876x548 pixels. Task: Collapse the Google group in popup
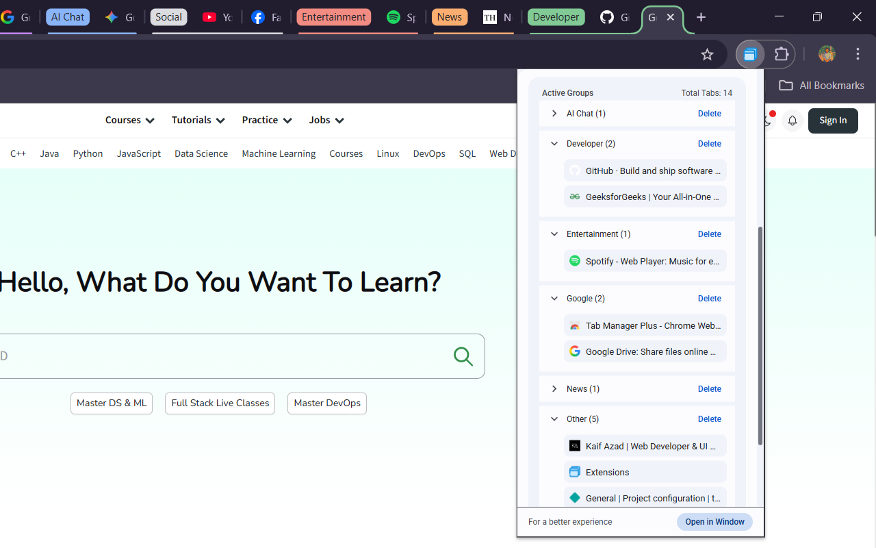(x=554, y=299)
